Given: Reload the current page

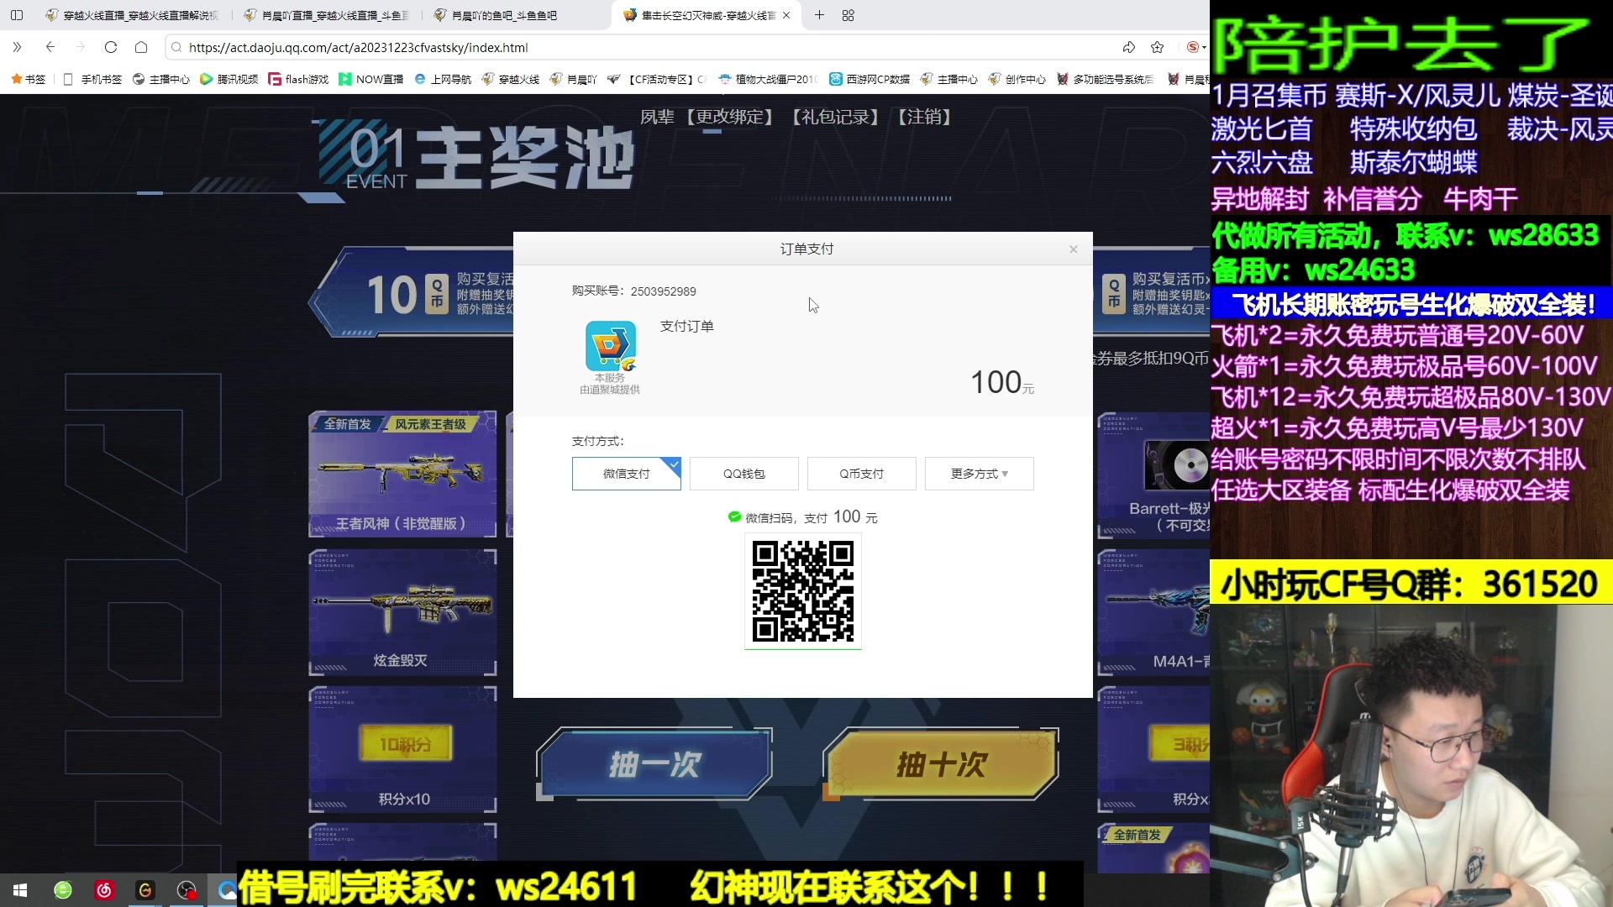Looking at the screenshot, I should coord(111,47).
